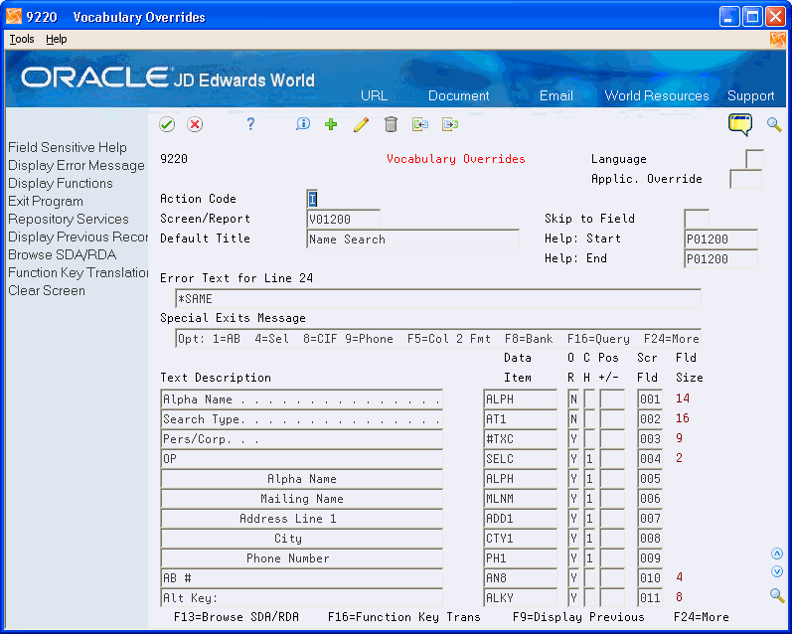Click F24=More at the bottom
The image size is (792, 634).
pos(702,617)
